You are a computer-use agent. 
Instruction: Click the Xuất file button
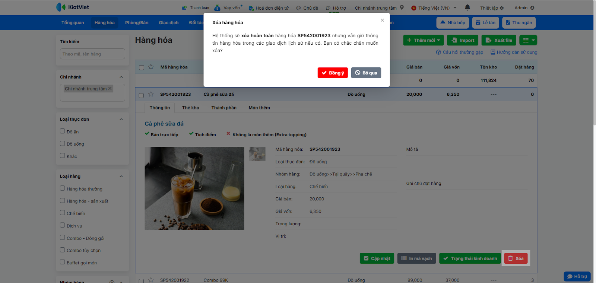[x=499, y=40]
